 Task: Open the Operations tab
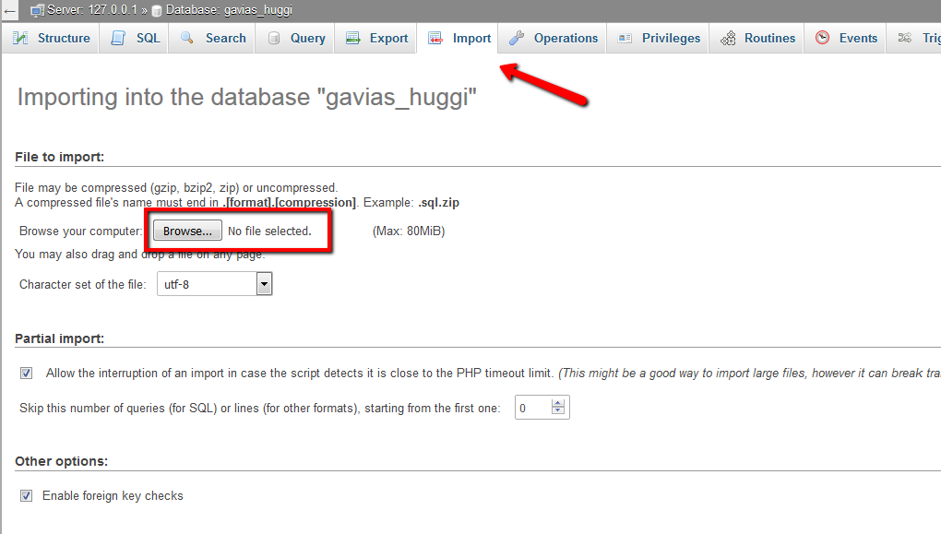coord(553,38)
